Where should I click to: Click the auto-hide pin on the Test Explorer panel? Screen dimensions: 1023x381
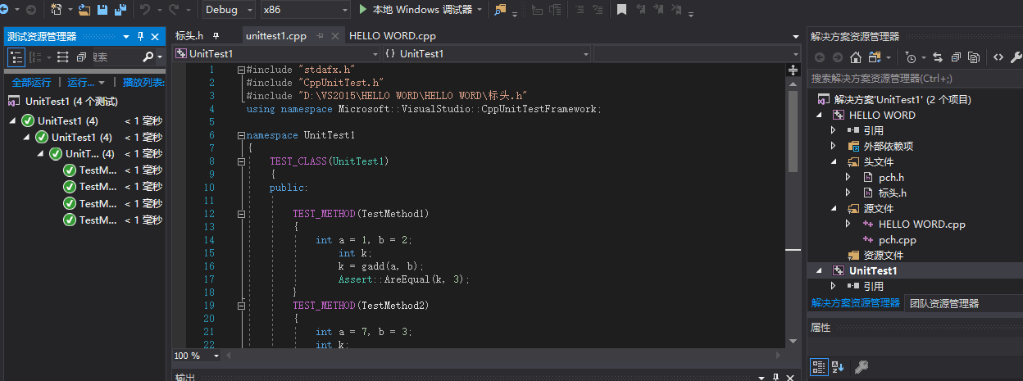pos(140,36)
